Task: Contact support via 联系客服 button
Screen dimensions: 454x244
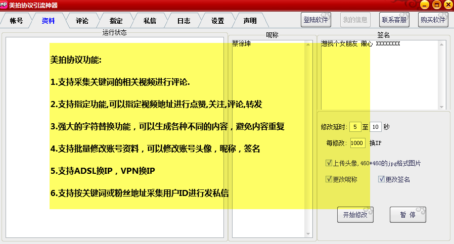Action: [x=394, y=20]
